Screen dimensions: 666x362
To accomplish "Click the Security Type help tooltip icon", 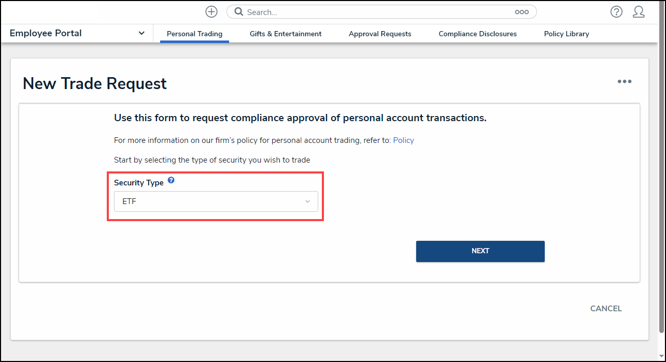I will pos(171,181).
